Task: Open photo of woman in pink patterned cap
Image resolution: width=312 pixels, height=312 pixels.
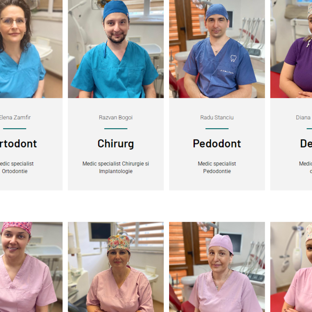Action: [31, 267]
